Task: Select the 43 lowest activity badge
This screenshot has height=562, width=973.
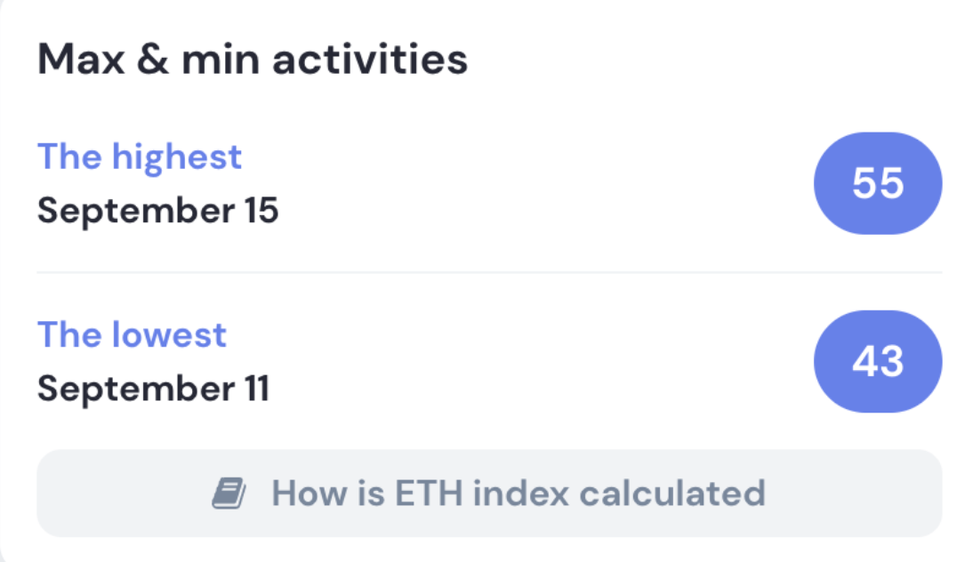Action: [878, 361]
